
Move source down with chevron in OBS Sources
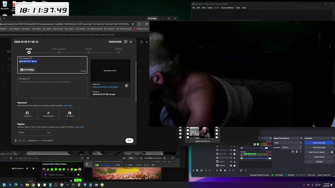[x=233, y=170]
